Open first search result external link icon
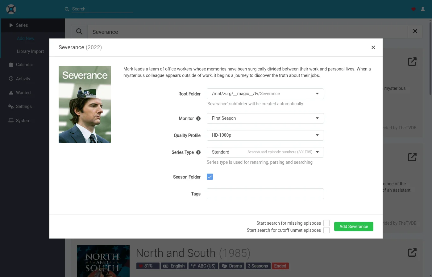432x277 pixels. (412, 62)
